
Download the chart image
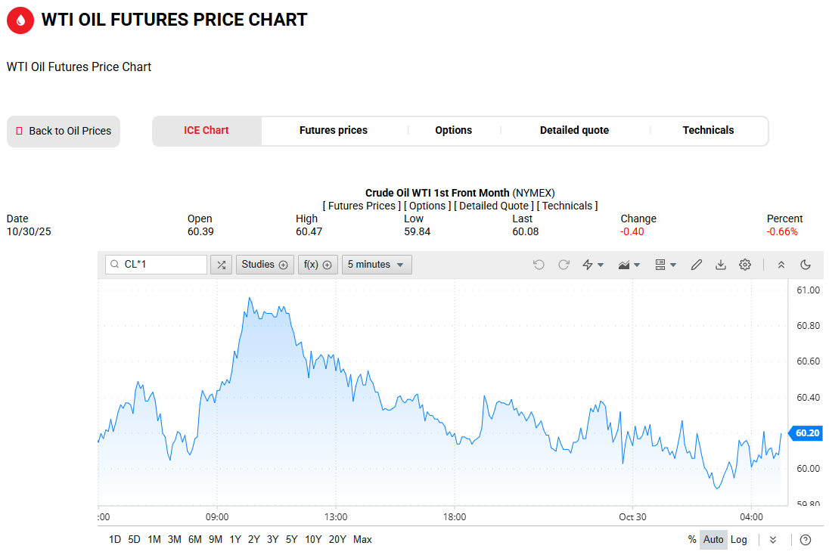[x=721, y=265]
